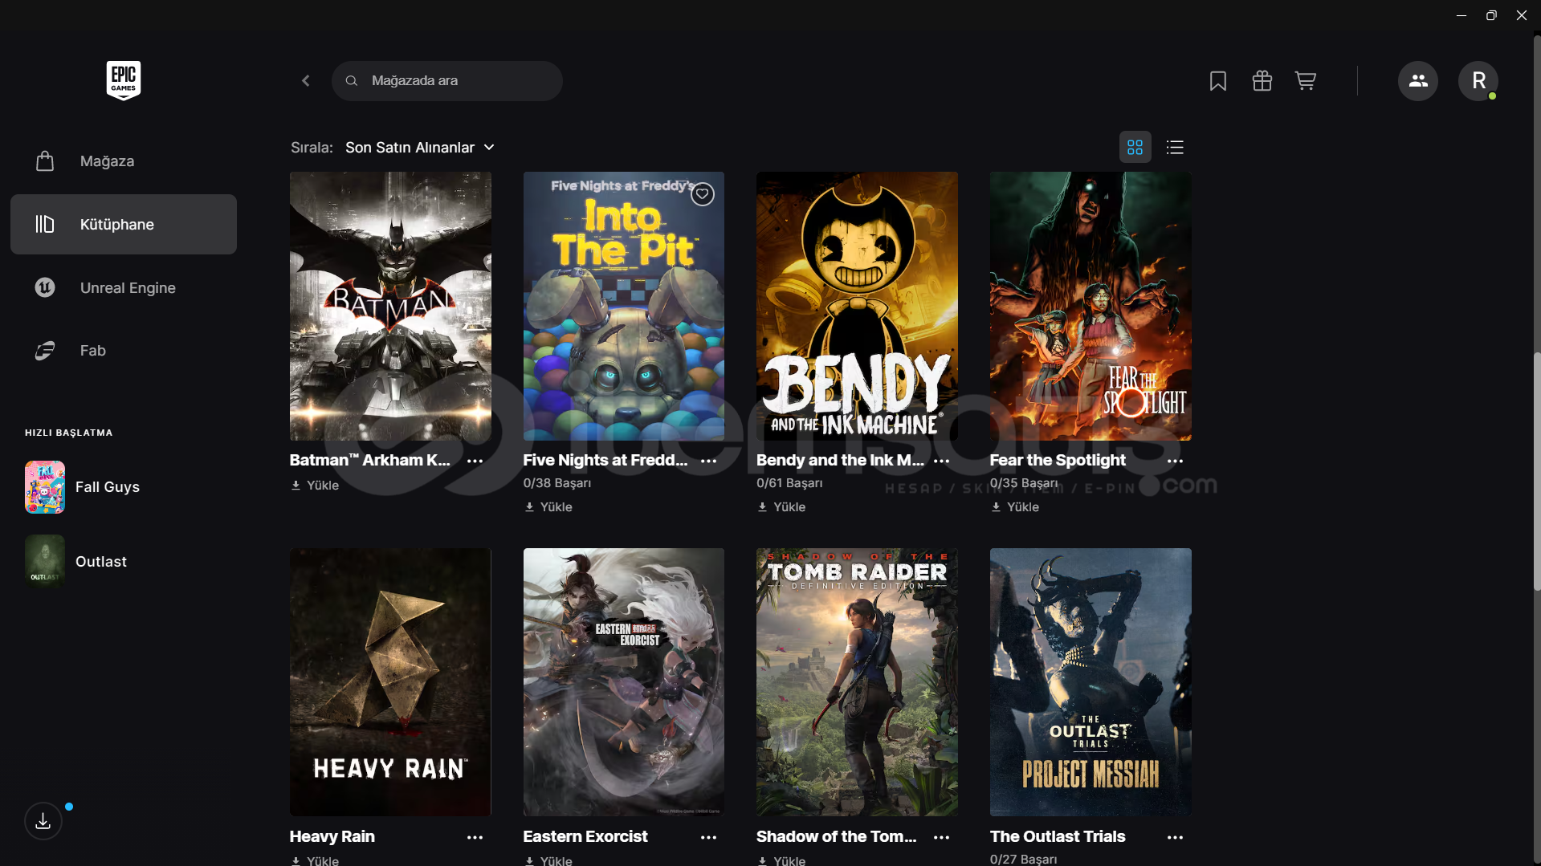Open the gift redeem icon

point(1262,81)
